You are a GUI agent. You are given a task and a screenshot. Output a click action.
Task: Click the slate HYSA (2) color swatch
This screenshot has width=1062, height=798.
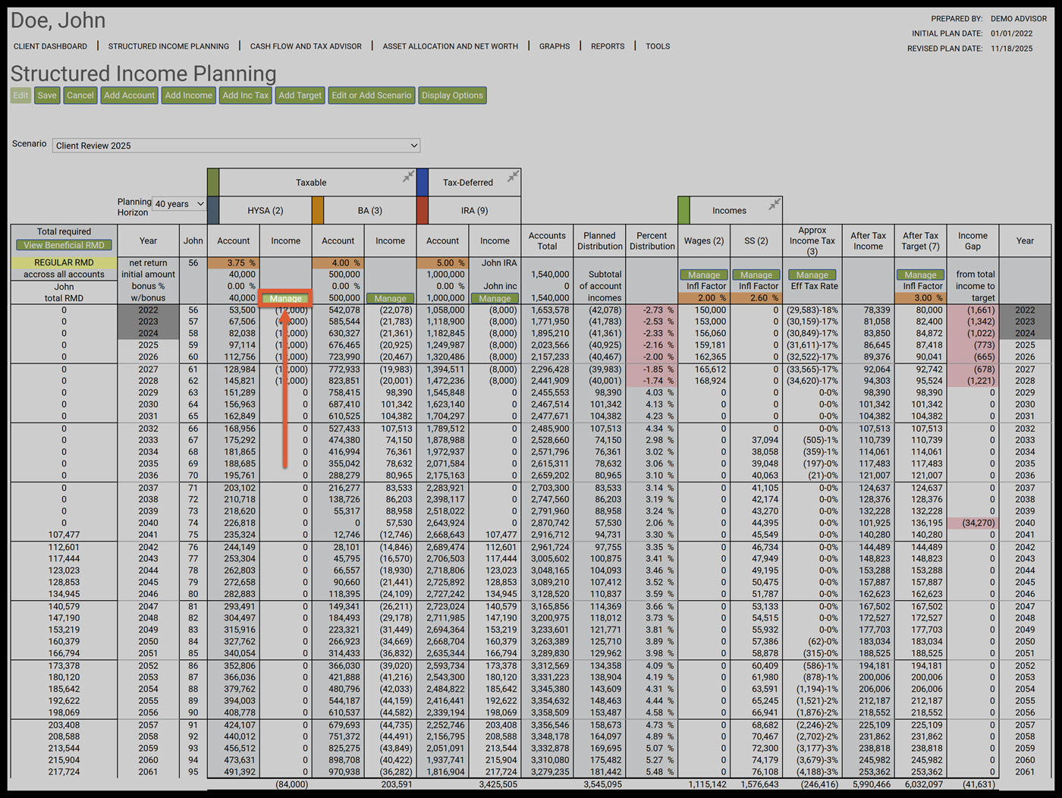[213, 210]
